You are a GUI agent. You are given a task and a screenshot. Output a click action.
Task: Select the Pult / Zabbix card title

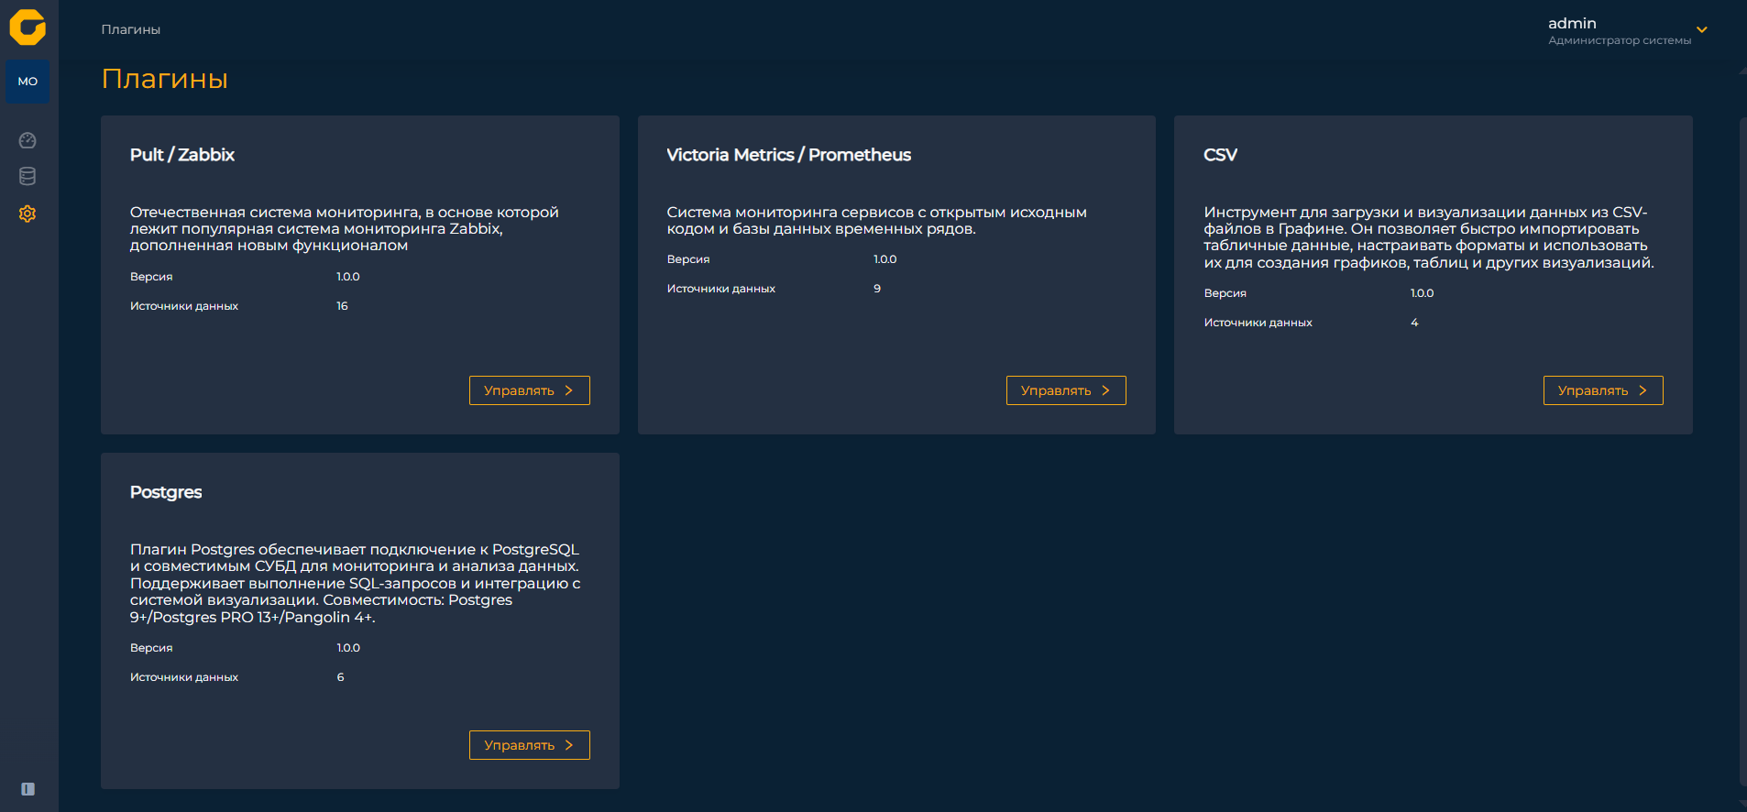[x=182, y=155]
